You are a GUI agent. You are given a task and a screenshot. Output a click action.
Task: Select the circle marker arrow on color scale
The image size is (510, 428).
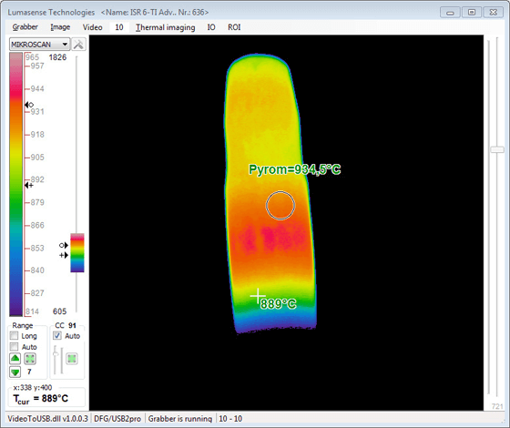pos(29,105)
